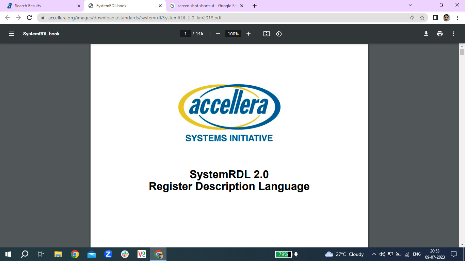Click the scrollbar down arrow
Screen dimensions: 465x261
pyautogui.click(x=462, y=244)
